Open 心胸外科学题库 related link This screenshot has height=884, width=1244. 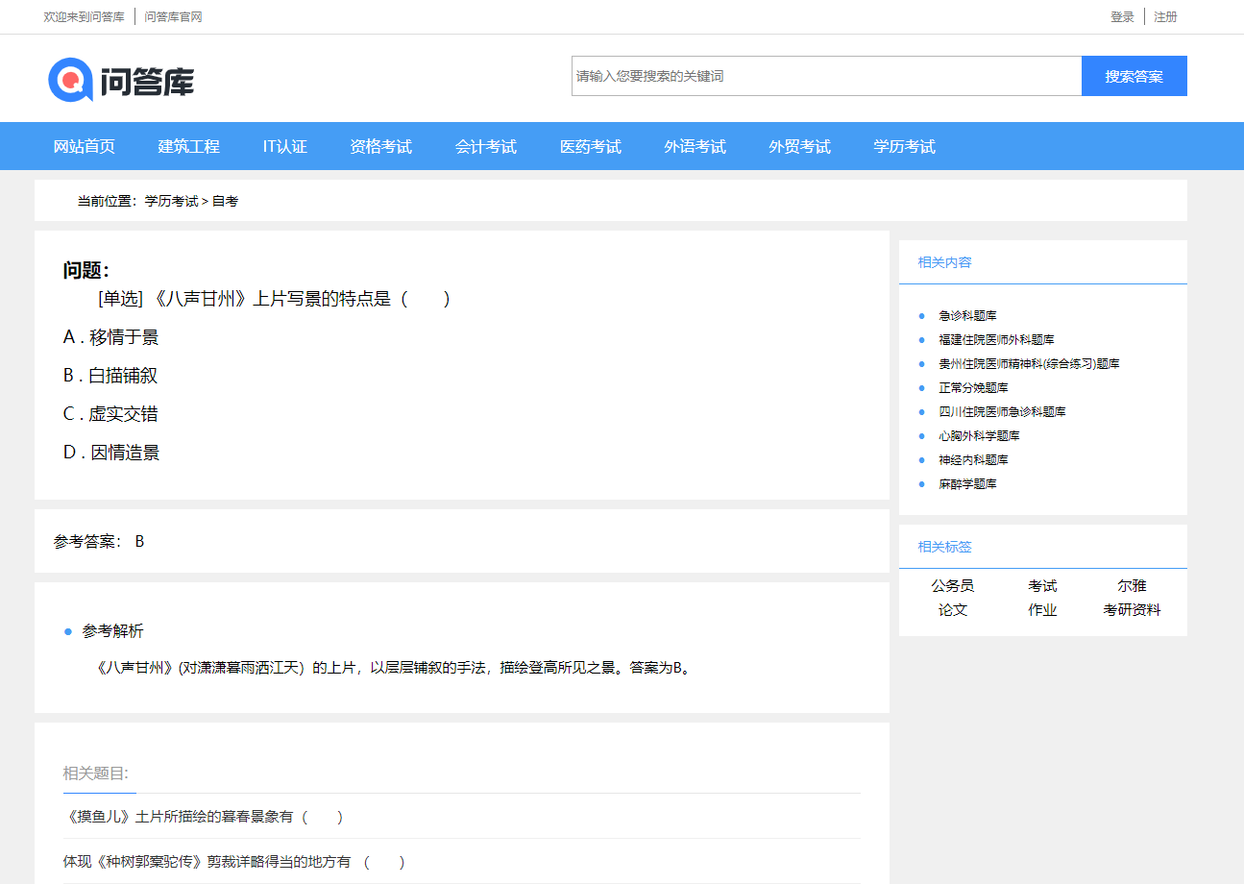point(980,435)
